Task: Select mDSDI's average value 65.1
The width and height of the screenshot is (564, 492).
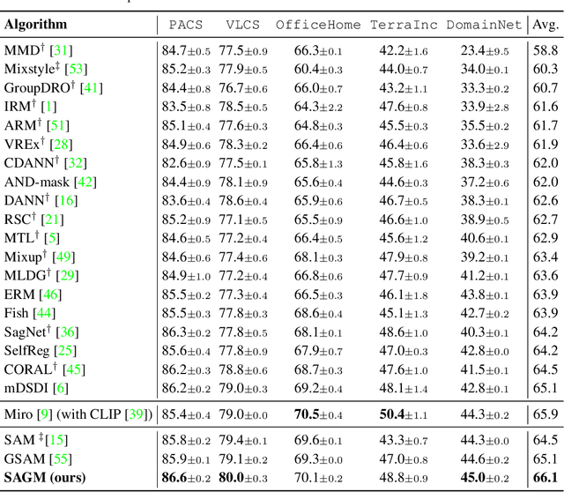Action: [545, 388]
